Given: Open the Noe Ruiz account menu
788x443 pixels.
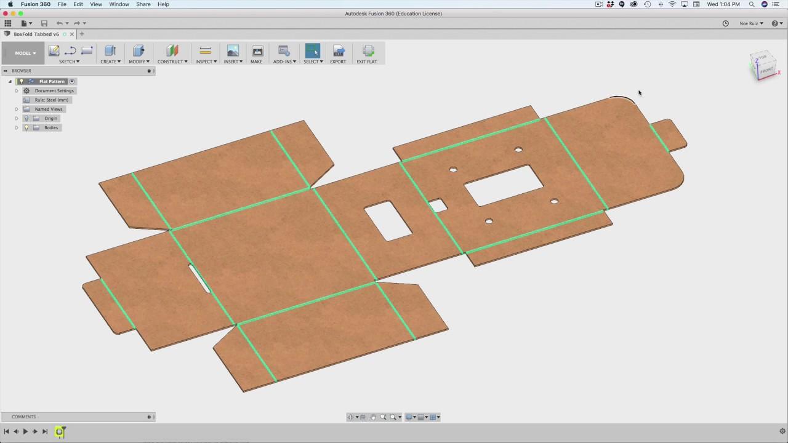Looking at the screenshot, I should click(752, 23).
